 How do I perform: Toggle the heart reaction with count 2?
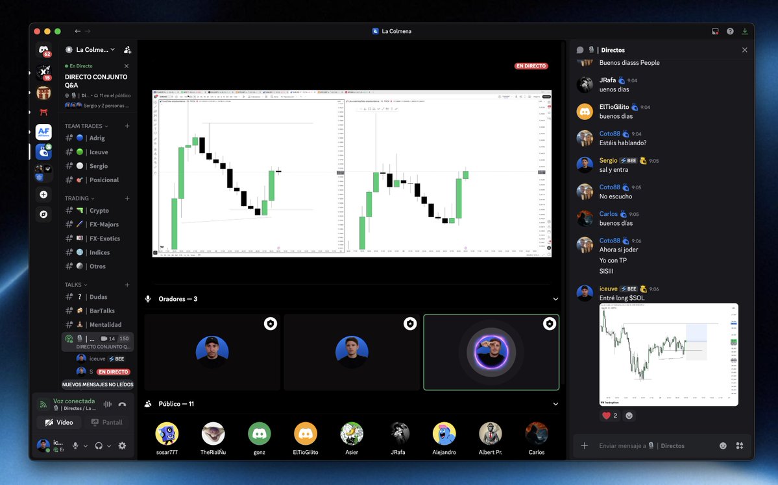click(x=610, y=416)
